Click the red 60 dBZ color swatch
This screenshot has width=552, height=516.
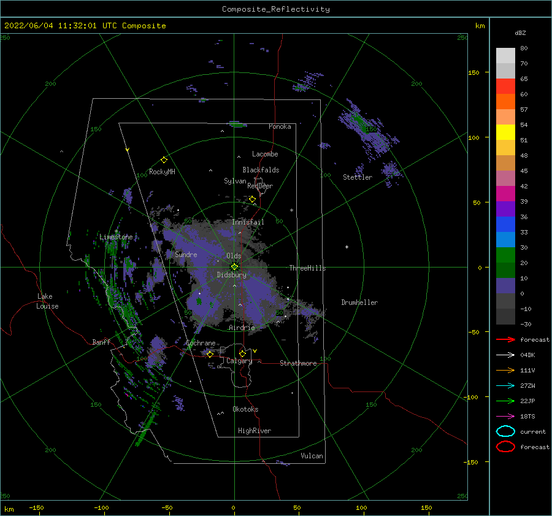(505, 87)
